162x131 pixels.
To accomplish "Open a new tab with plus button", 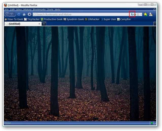I will click(44, 24).
